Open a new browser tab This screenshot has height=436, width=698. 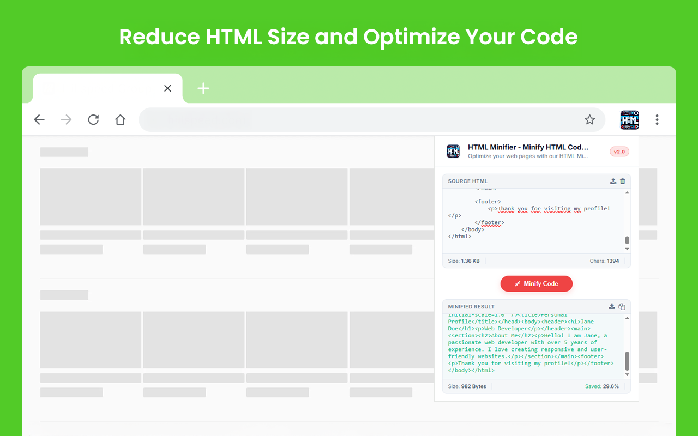coord(203,88)
